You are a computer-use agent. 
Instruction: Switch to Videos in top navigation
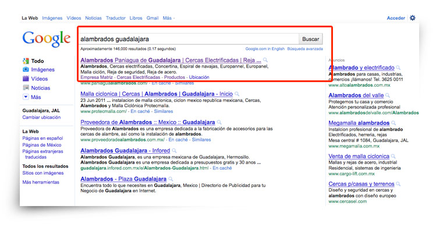click(x=74, y=18)
